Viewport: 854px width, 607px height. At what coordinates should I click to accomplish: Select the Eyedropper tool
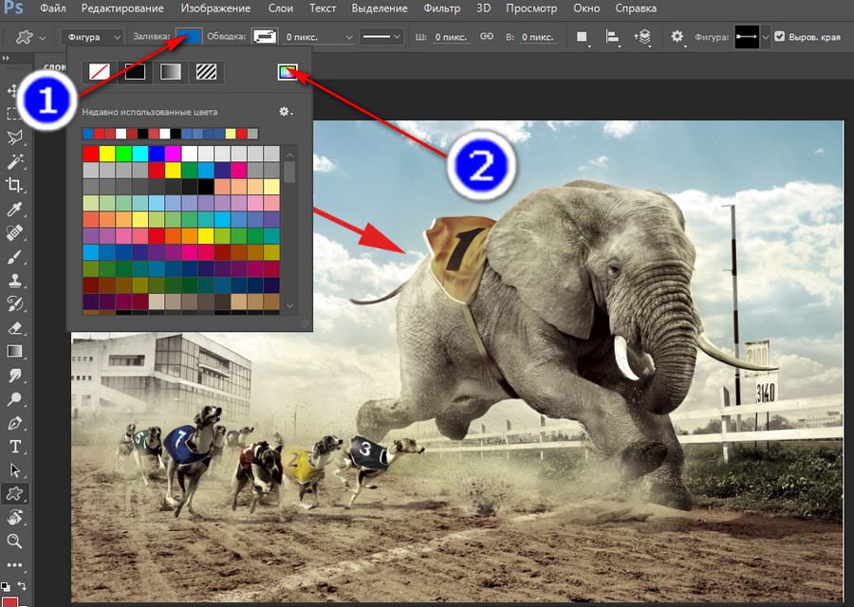(x=14, y=209)
